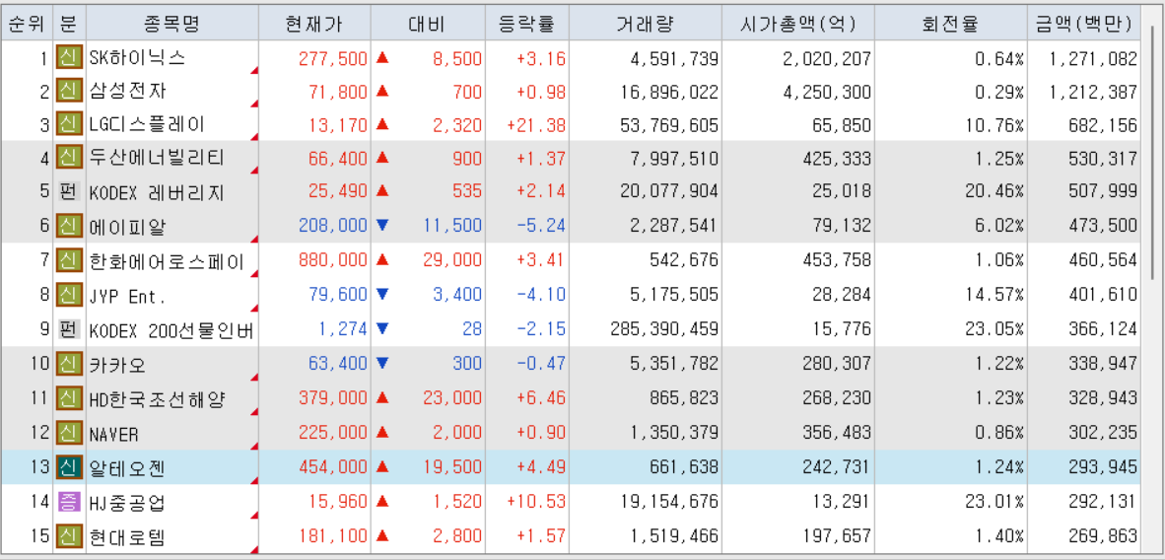Click the down arrow in 에이피알 row
Image resolution: width=1165 pixels, height=560 pixels.
pyautogui.click(x=382, y=225)
